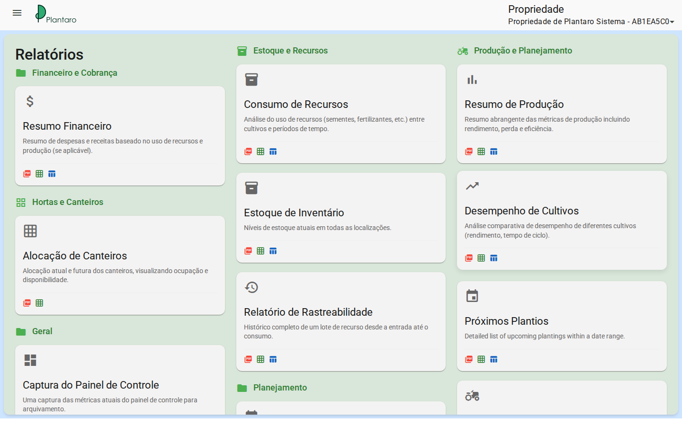
Task: Export Consumo de Recursos as PDF
Action: click(x=248, y=151)
